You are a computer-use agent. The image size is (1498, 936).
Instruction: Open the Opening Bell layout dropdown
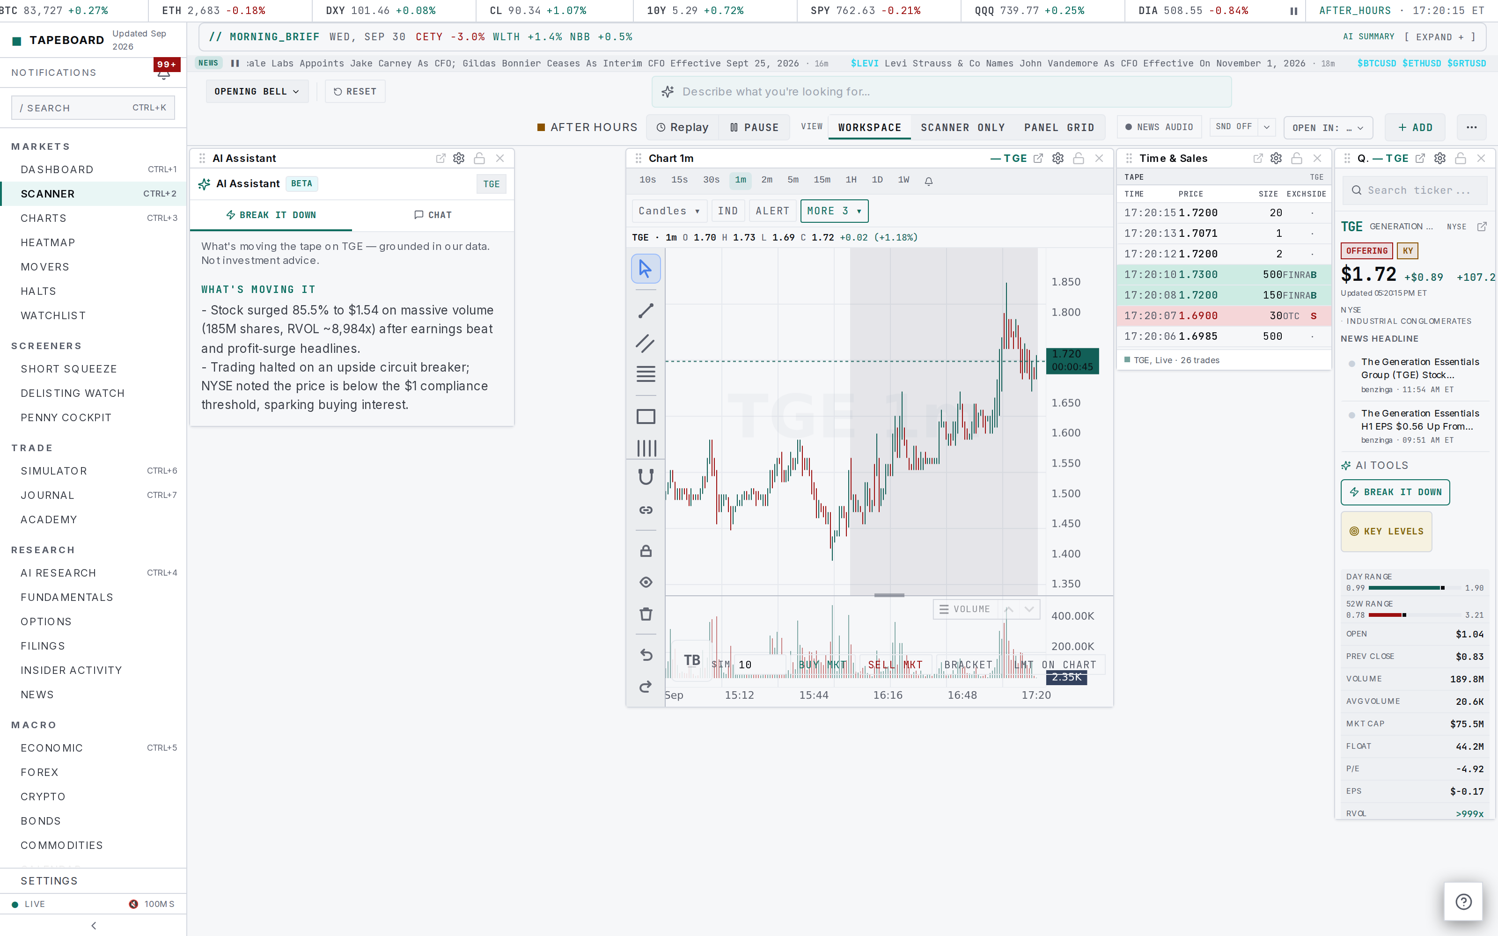click(x=257, y=92)
